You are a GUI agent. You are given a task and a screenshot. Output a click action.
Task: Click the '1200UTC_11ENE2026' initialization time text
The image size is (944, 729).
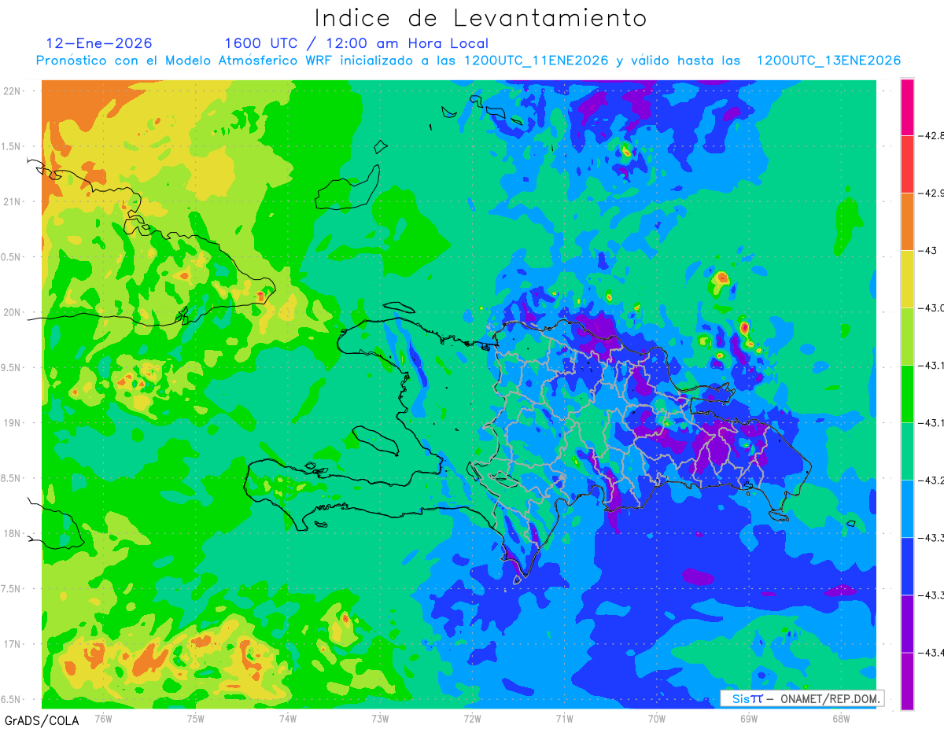[536, 61]
